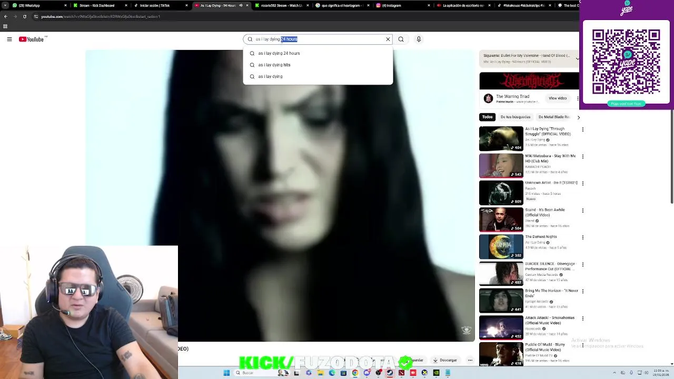Go to the YouTube home logo

tap(32, 39)
